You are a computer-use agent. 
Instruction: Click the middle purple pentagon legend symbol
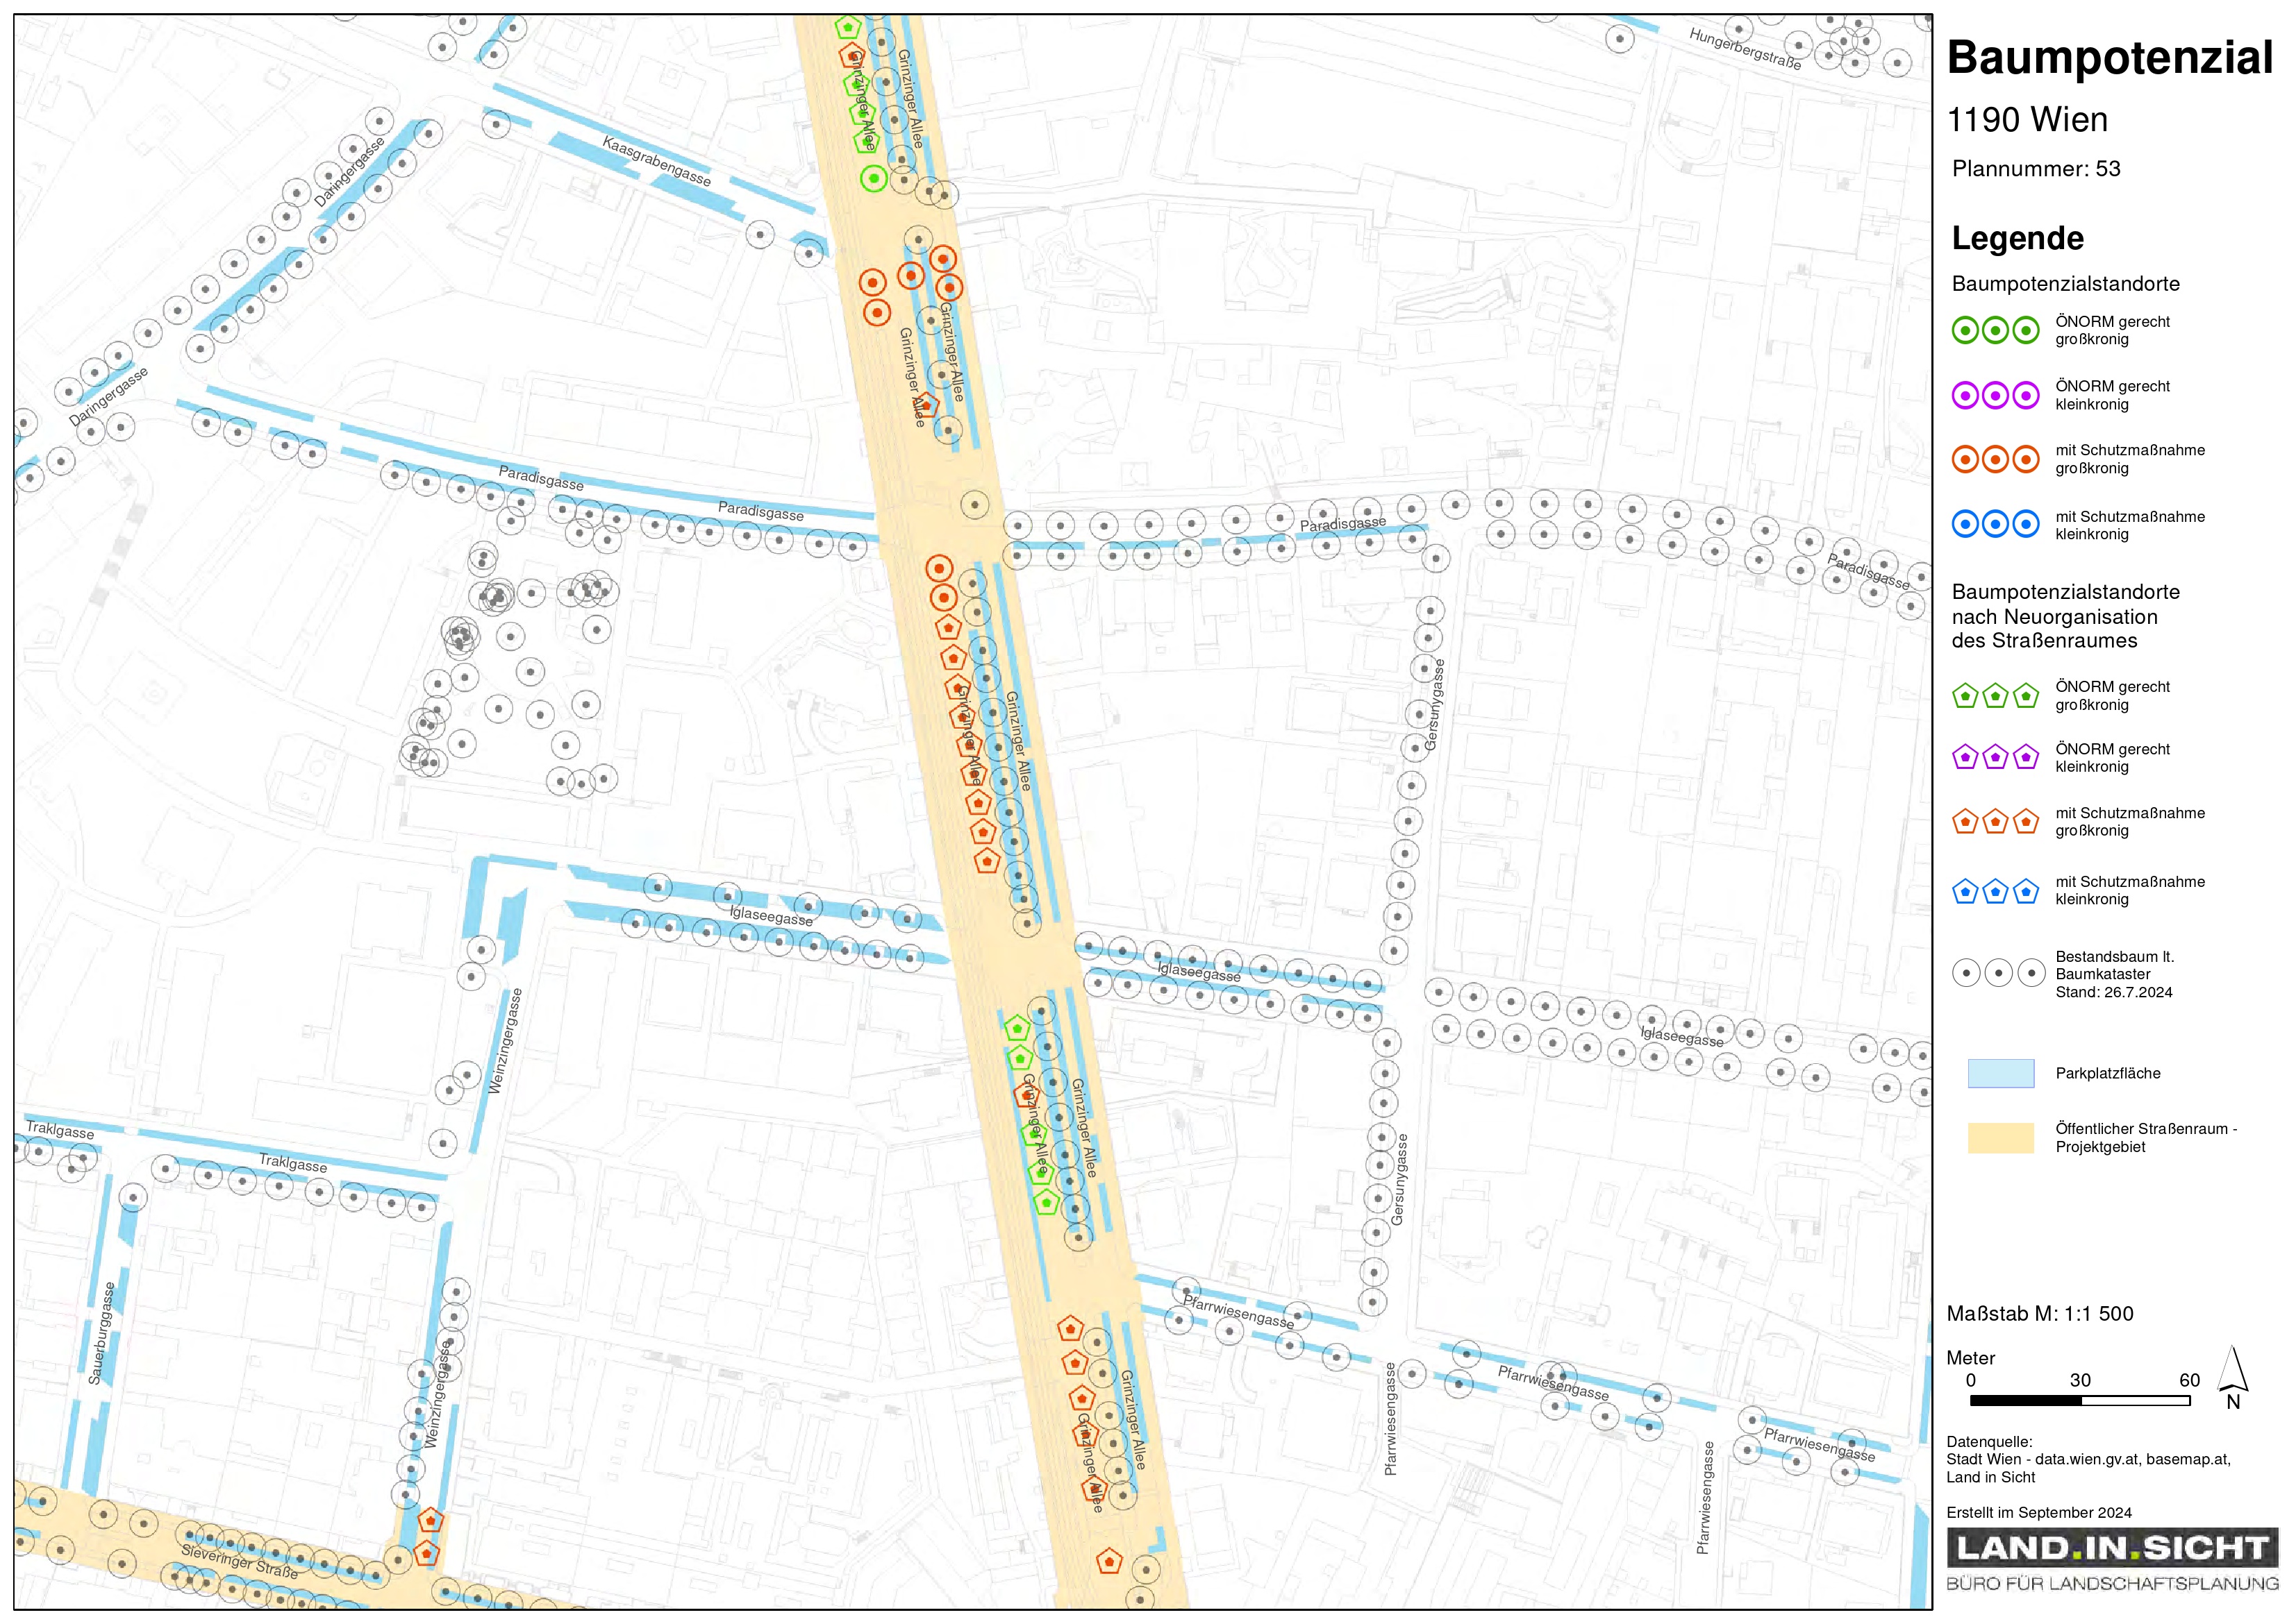(x=1995, y=758)
